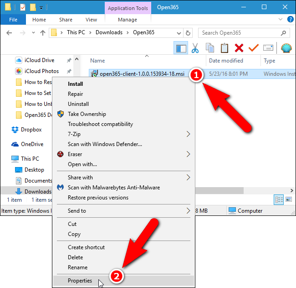Click the preview pane toolbar icon
Image resolution: width=296 pixels, height=288 pixels.
point(181,48)
